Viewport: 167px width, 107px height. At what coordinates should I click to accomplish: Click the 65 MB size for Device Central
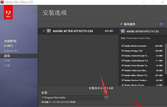click(159, 80)
